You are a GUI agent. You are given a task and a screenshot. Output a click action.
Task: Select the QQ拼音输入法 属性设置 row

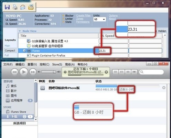[x=58, y=41]
